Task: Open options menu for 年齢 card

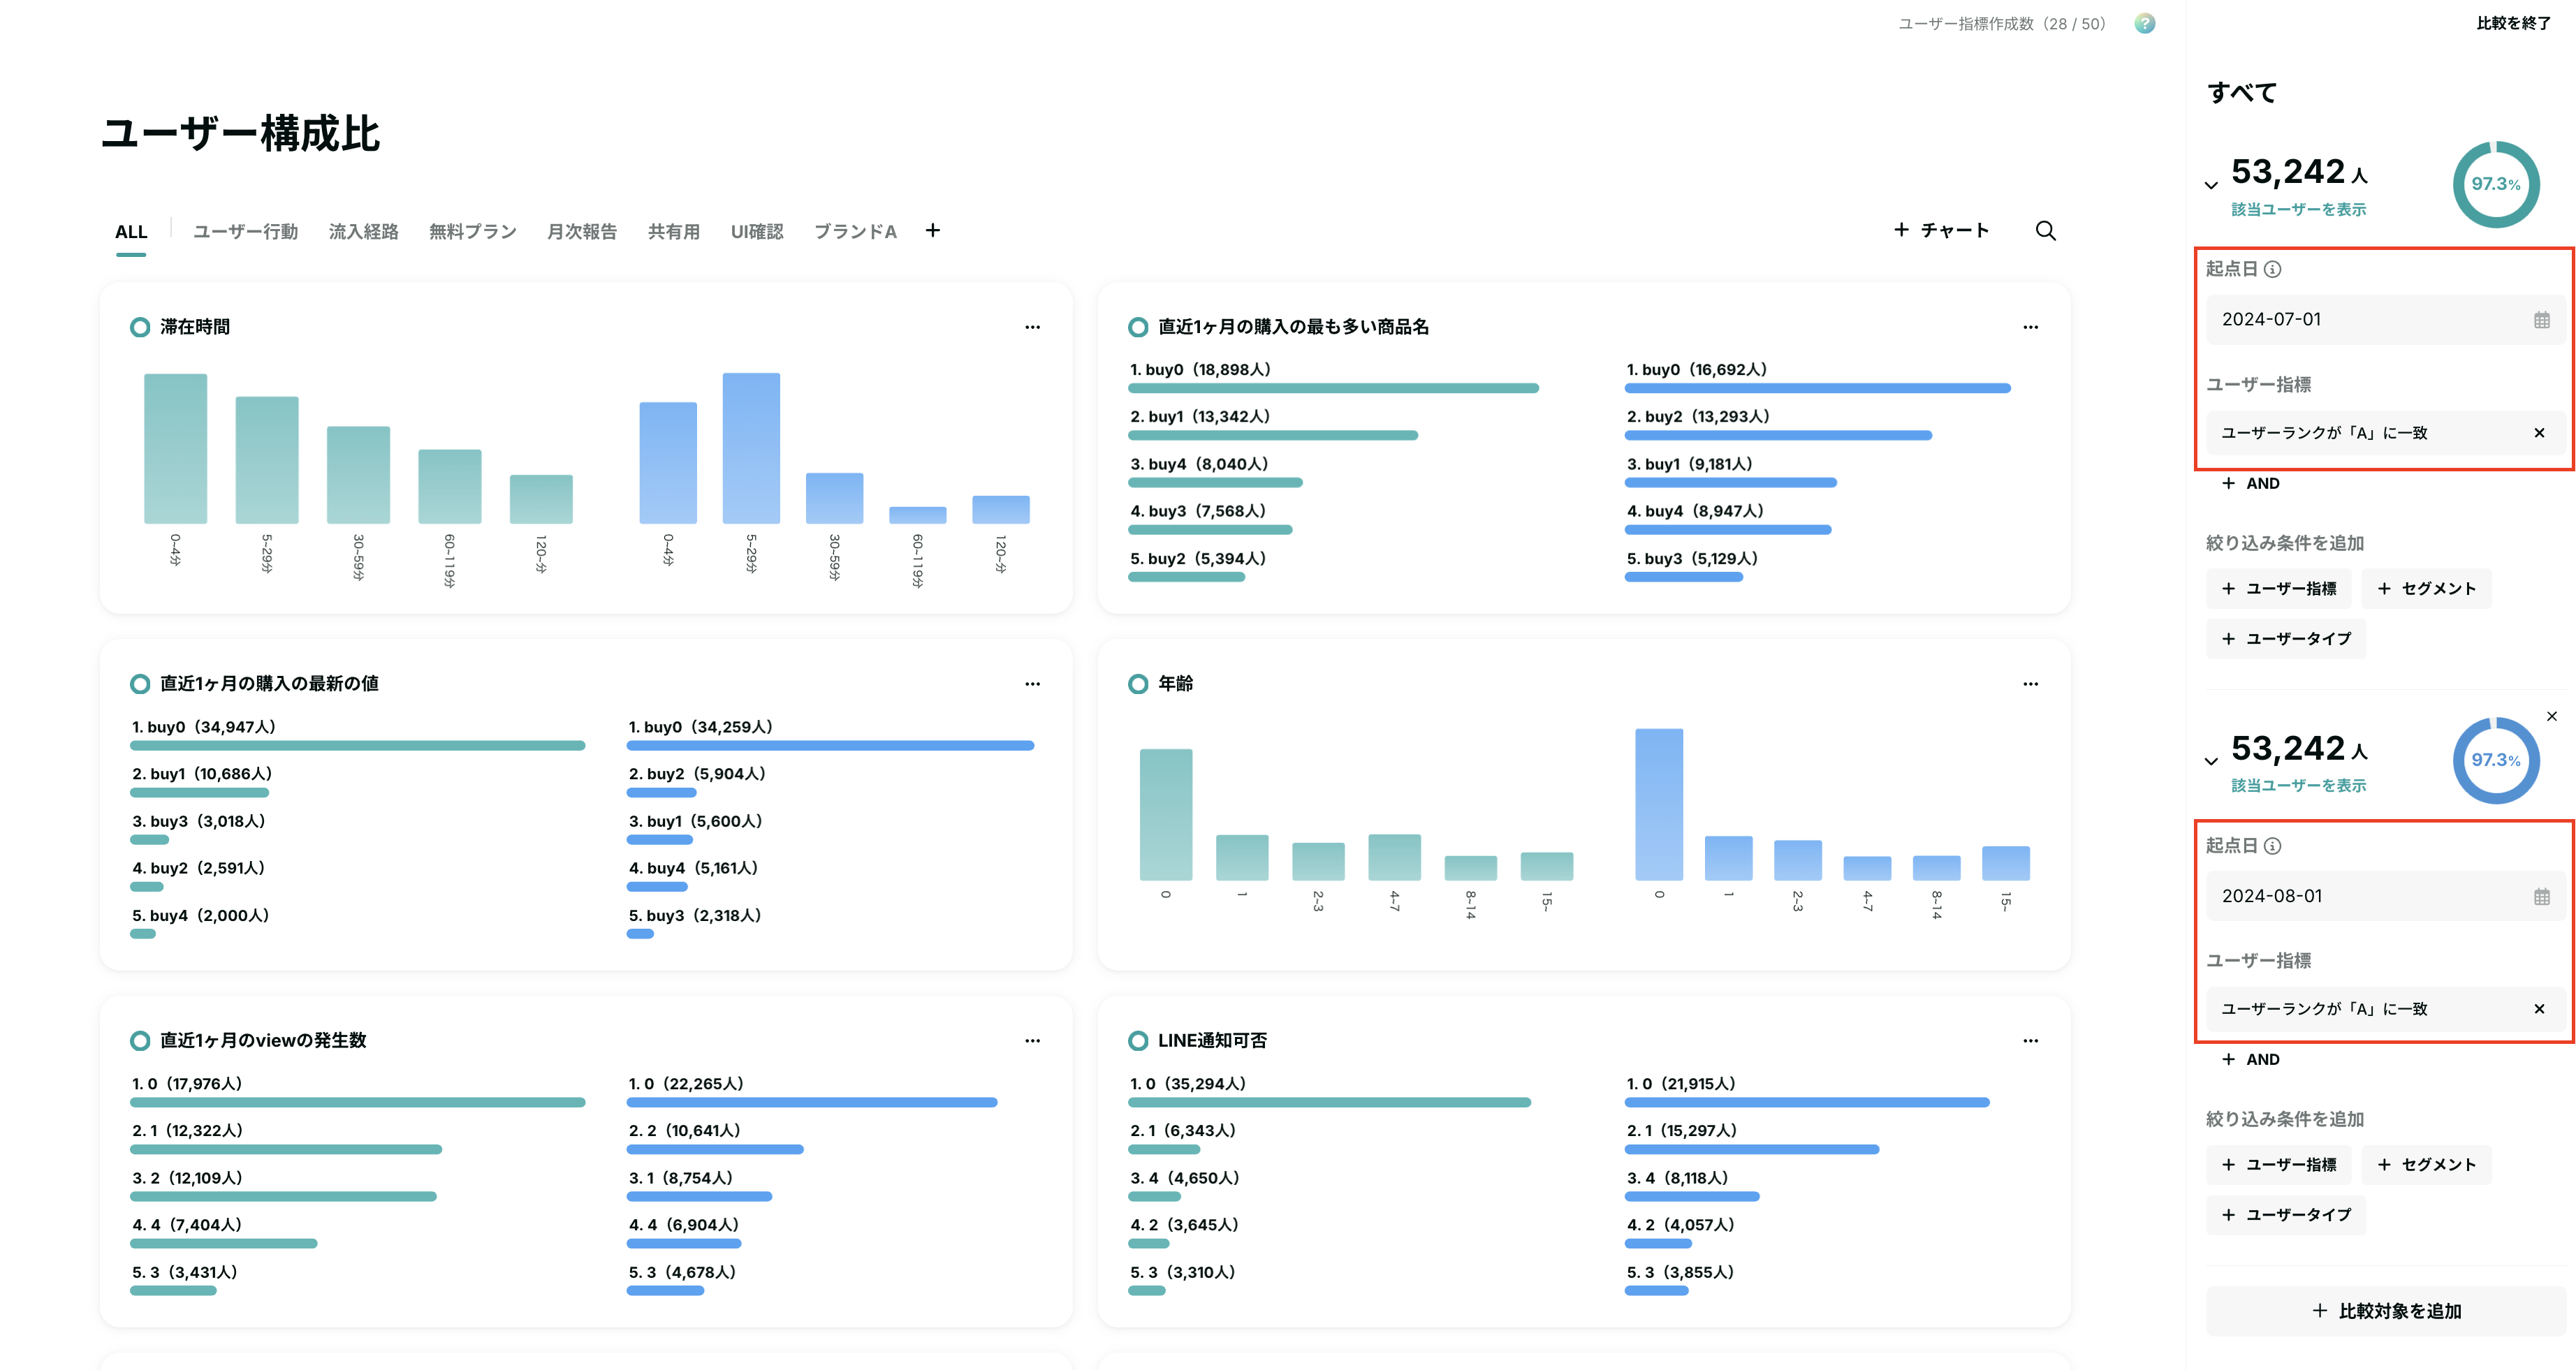Action: pos(2030,684)
